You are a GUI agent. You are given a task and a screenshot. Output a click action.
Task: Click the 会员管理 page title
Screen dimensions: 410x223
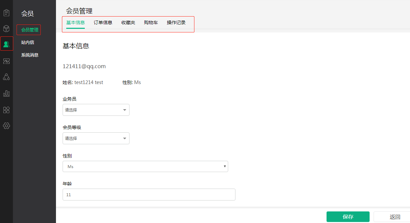point(79,11)
